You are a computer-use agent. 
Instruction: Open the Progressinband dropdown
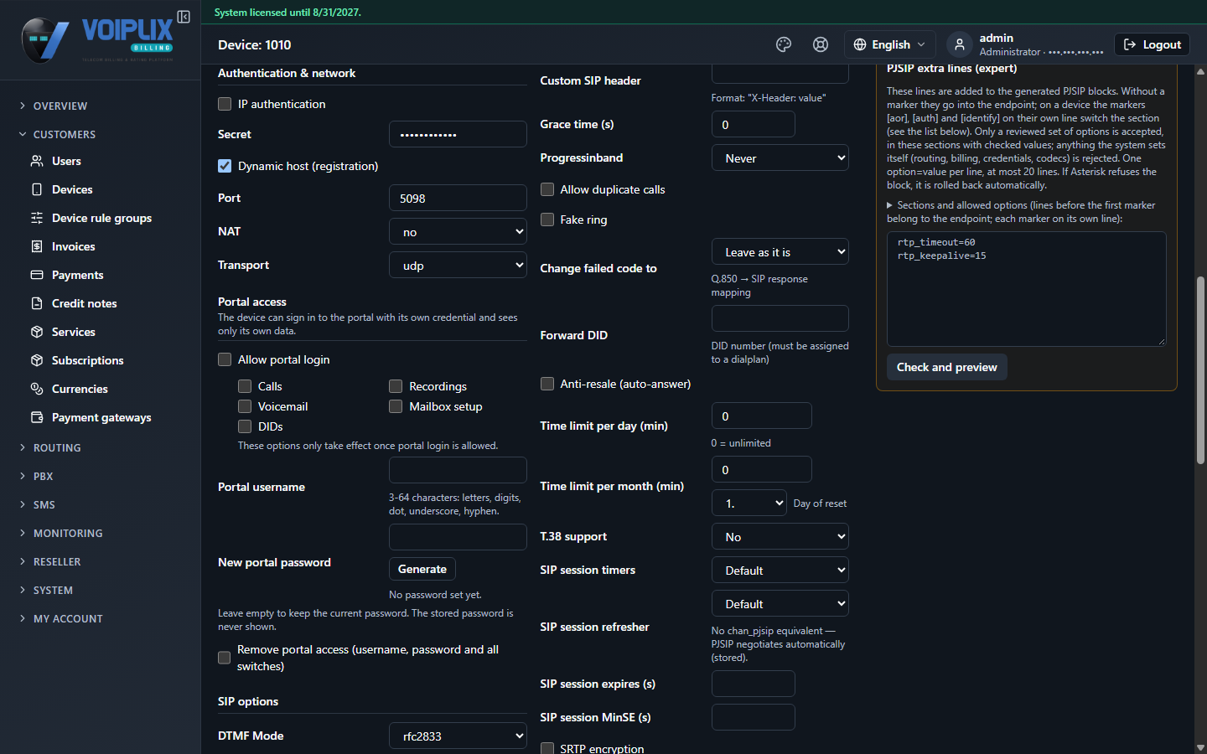pos(780,158)
